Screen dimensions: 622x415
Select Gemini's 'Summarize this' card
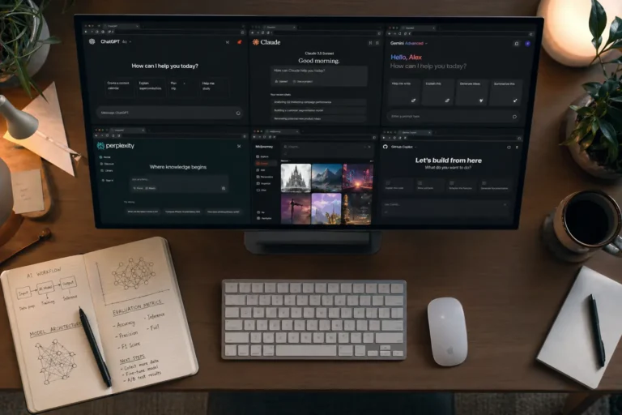[x=505, y=92]
